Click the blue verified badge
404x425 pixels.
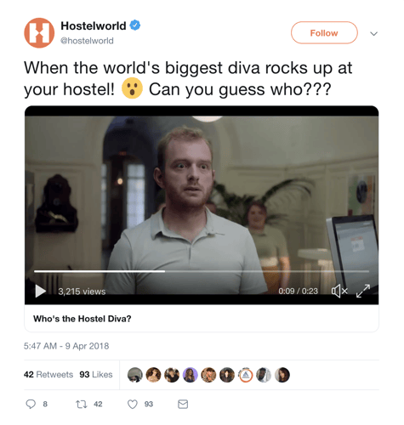[x=135, y=25]
